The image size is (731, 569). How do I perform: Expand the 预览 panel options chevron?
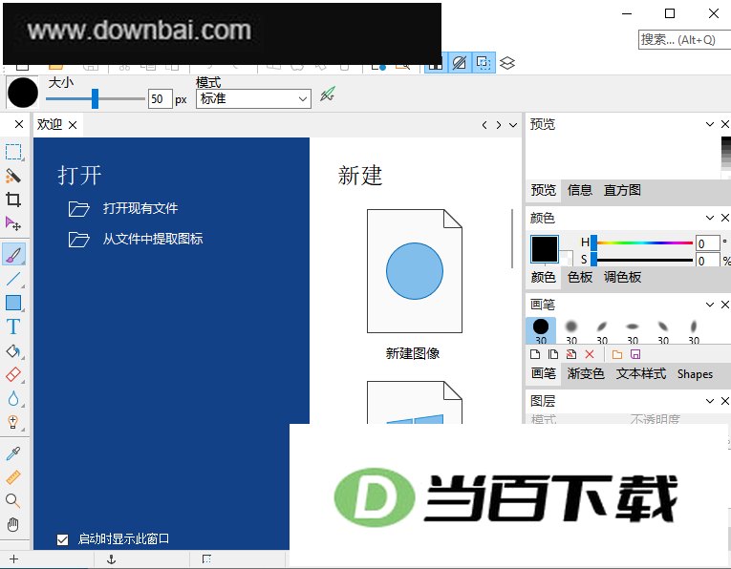point(710,124)
